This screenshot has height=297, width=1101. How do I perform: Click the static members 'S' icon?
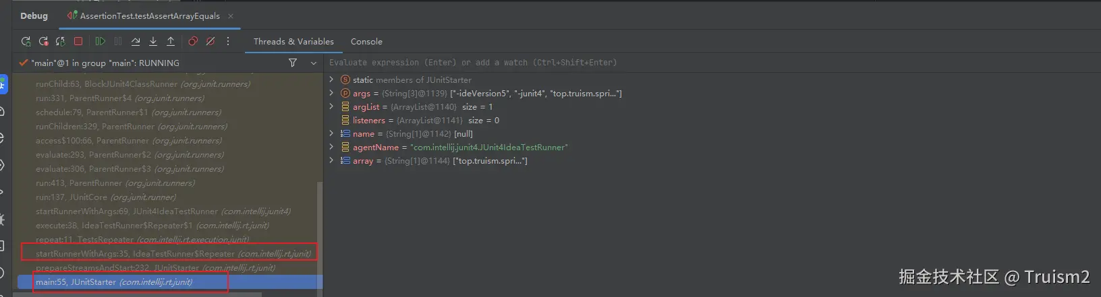coord(345,80)
